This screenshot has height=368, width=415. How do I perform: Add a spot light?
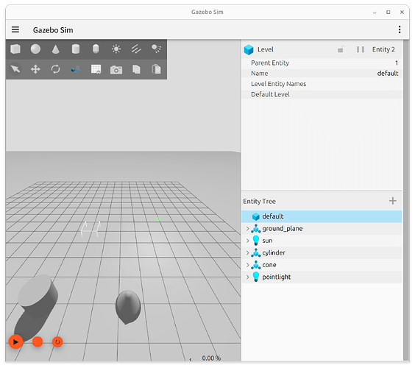point(156,49)
